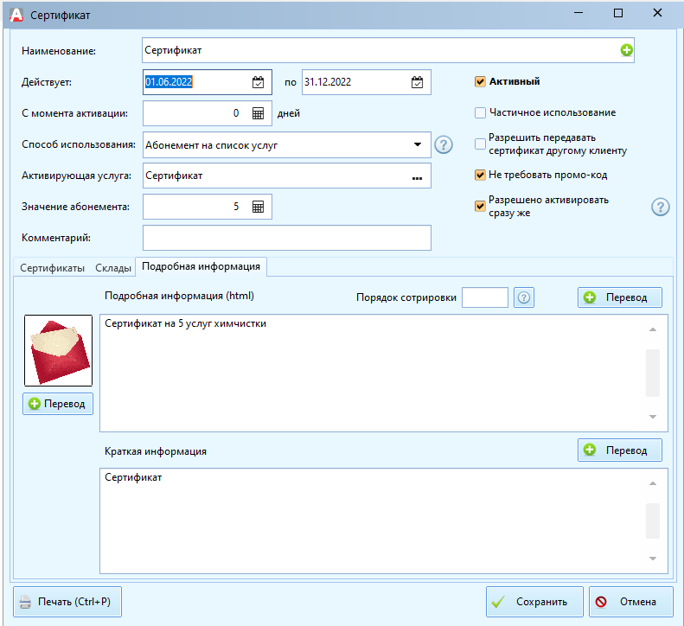This screenshot has width=684, height=626.
Task: Enable Частичное использование checkbox
Action: coord(480,113)
